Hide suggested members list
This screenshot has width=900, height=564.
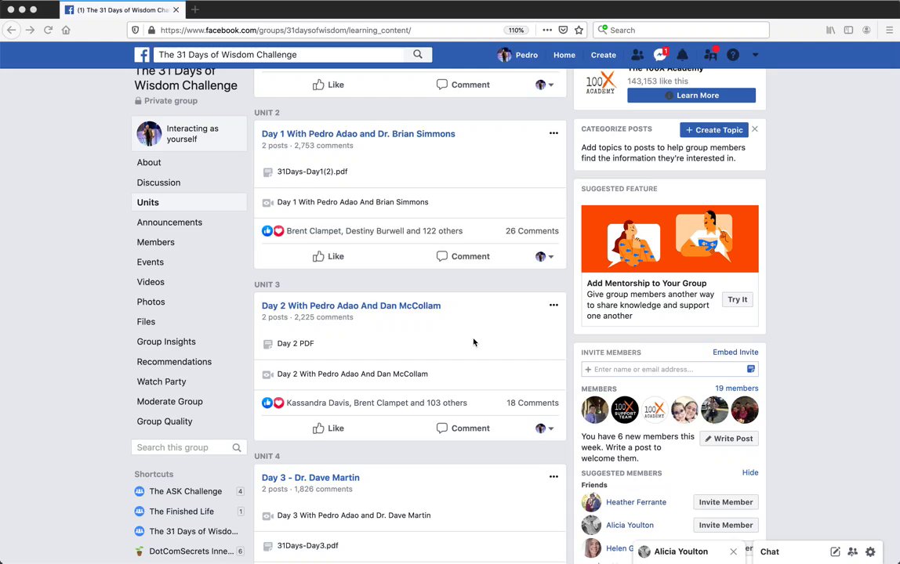750,473
